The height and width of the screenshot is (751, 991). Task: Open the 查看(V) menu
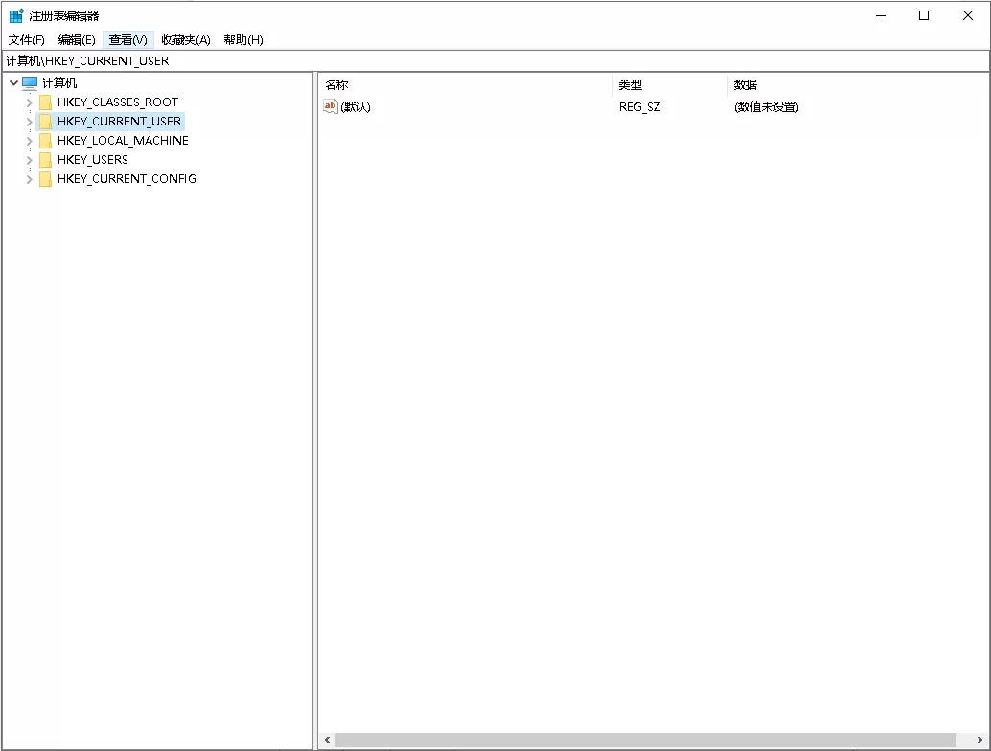(127, 39)
